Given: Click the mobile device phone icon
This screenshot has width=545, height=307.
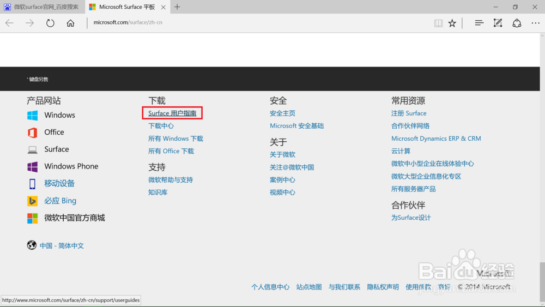Looking at the screenshot, I should click(x=32, y=184).
